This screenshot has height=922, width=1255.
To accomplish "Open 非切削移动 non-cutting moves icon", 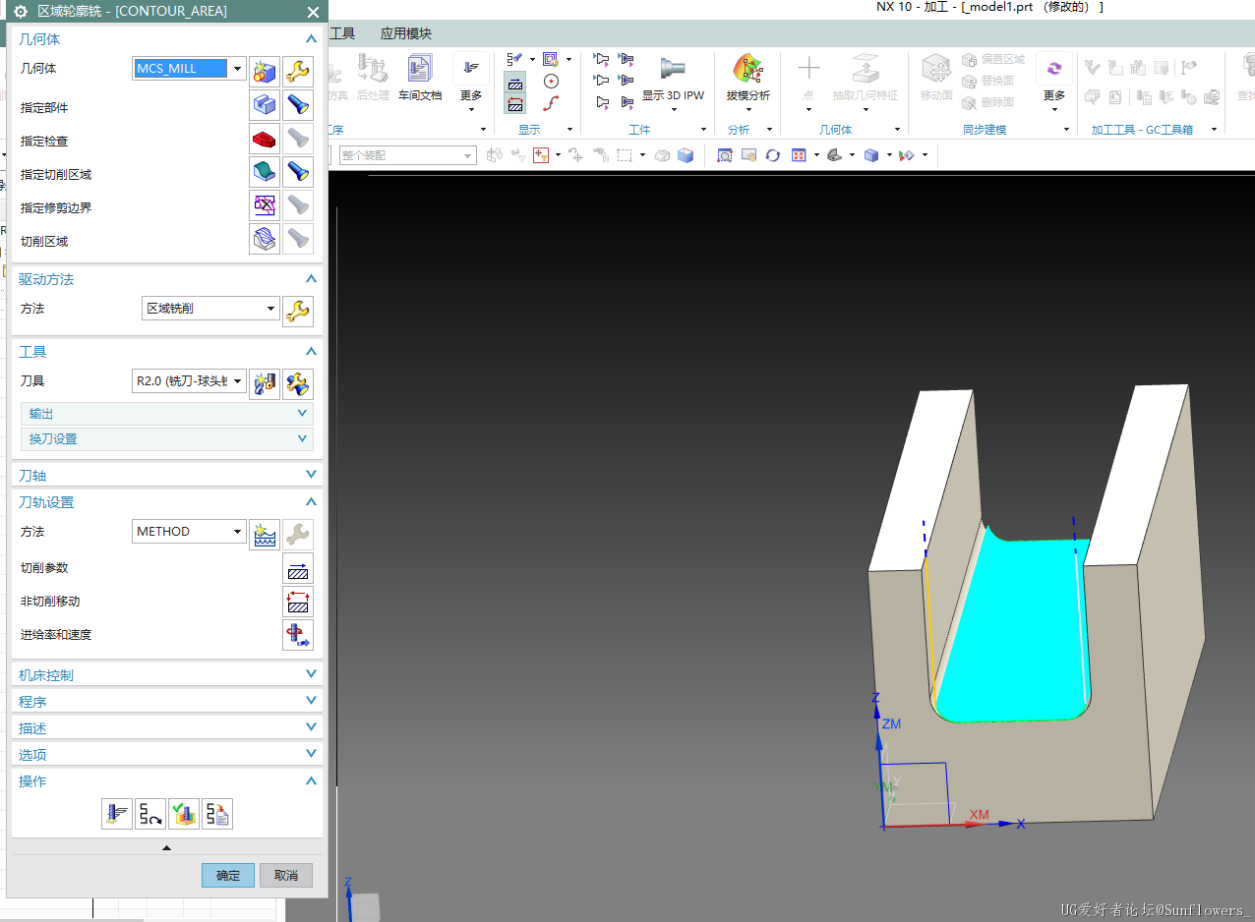I will 298,602.
